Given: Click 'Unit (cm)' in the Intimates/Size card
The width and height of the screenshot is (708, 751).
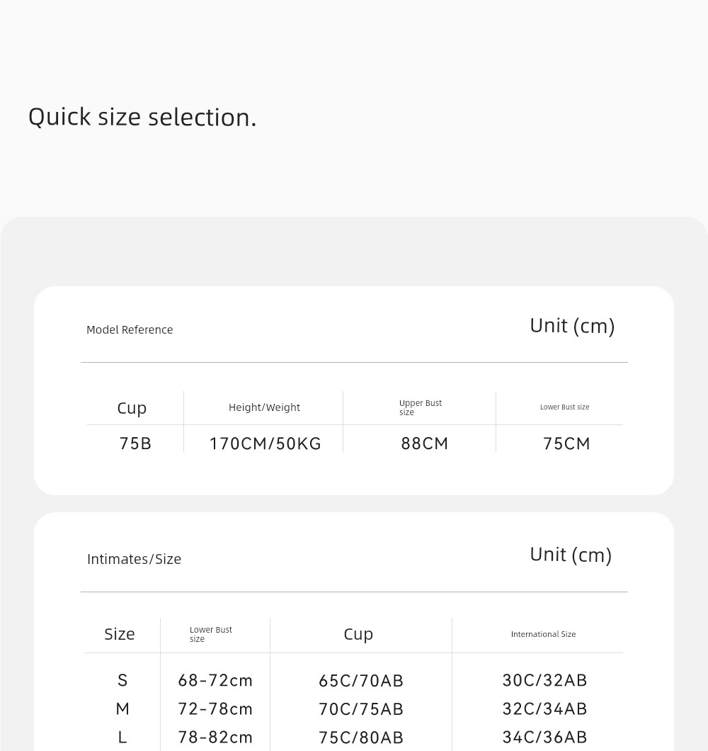Looking at the screenshot, I should [571, 555].
